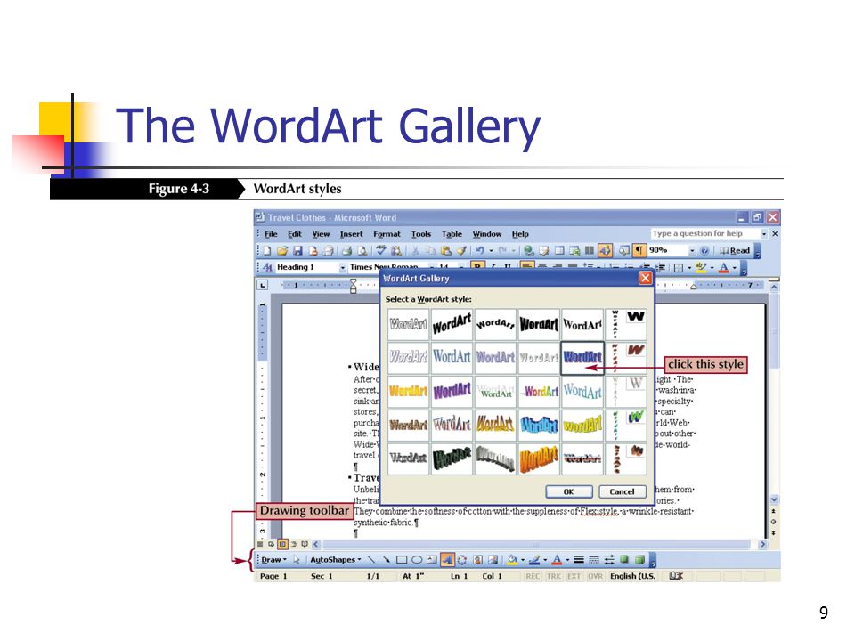Viewport: 855px width, 641px height.
Task: Click the Print Preview icon
Action: click(x=362, y=251)
